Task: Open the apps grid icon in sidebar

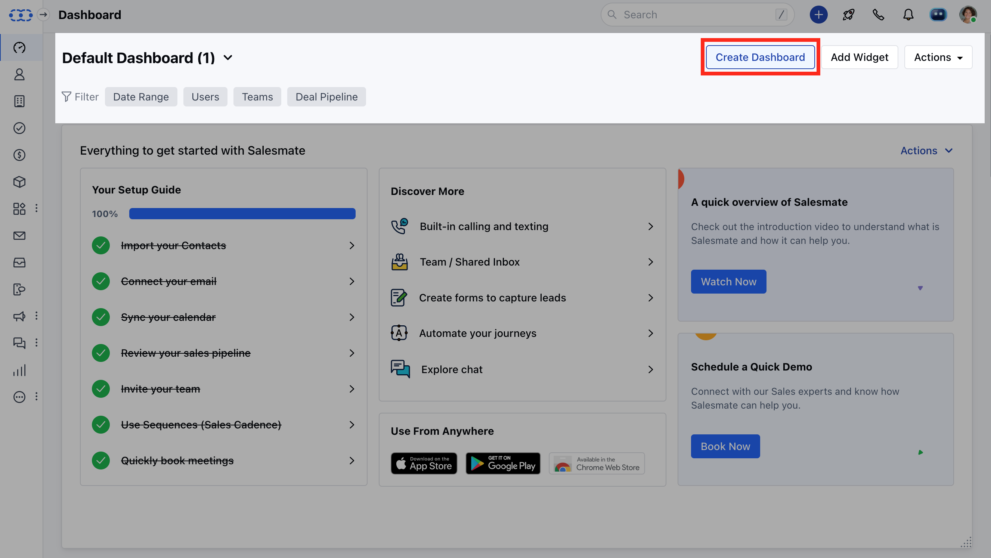Action: (x=19, y=208)
